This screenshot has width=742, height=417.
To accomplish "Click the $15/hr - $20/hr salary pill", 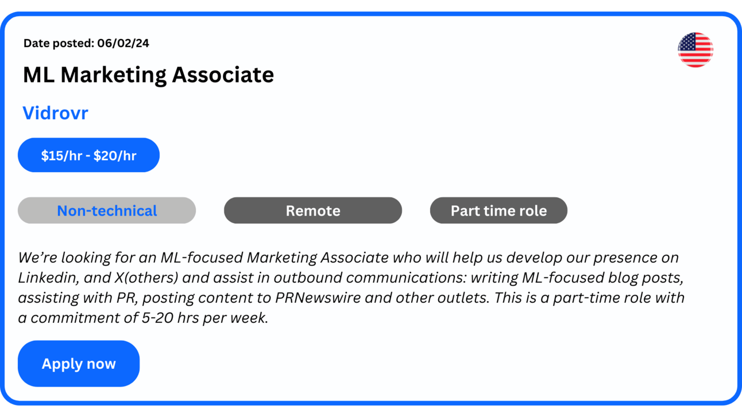I will tap(88, 155).
